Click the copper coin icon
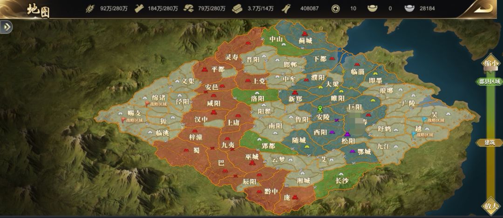Viewport: 503px width, 218px height. point(336,9)
